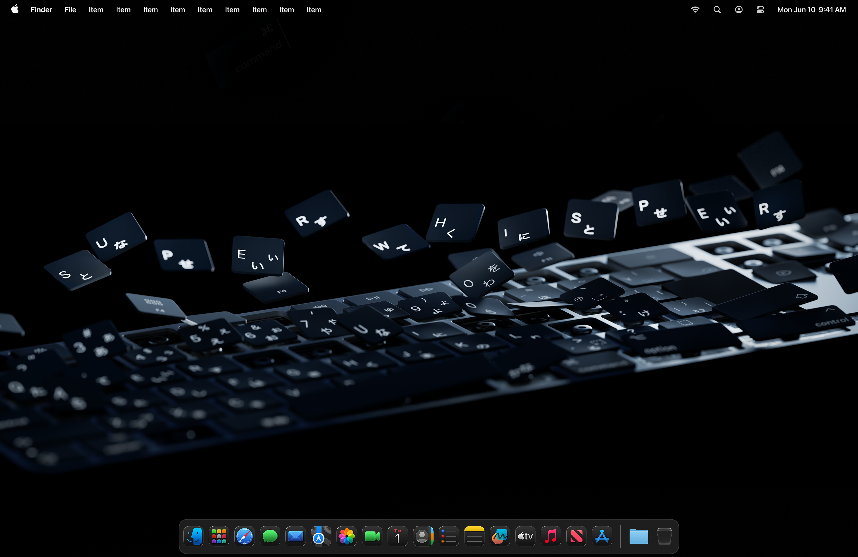Screen dimensions: 858x557
Task: Open the File menu
Action: 70,10
